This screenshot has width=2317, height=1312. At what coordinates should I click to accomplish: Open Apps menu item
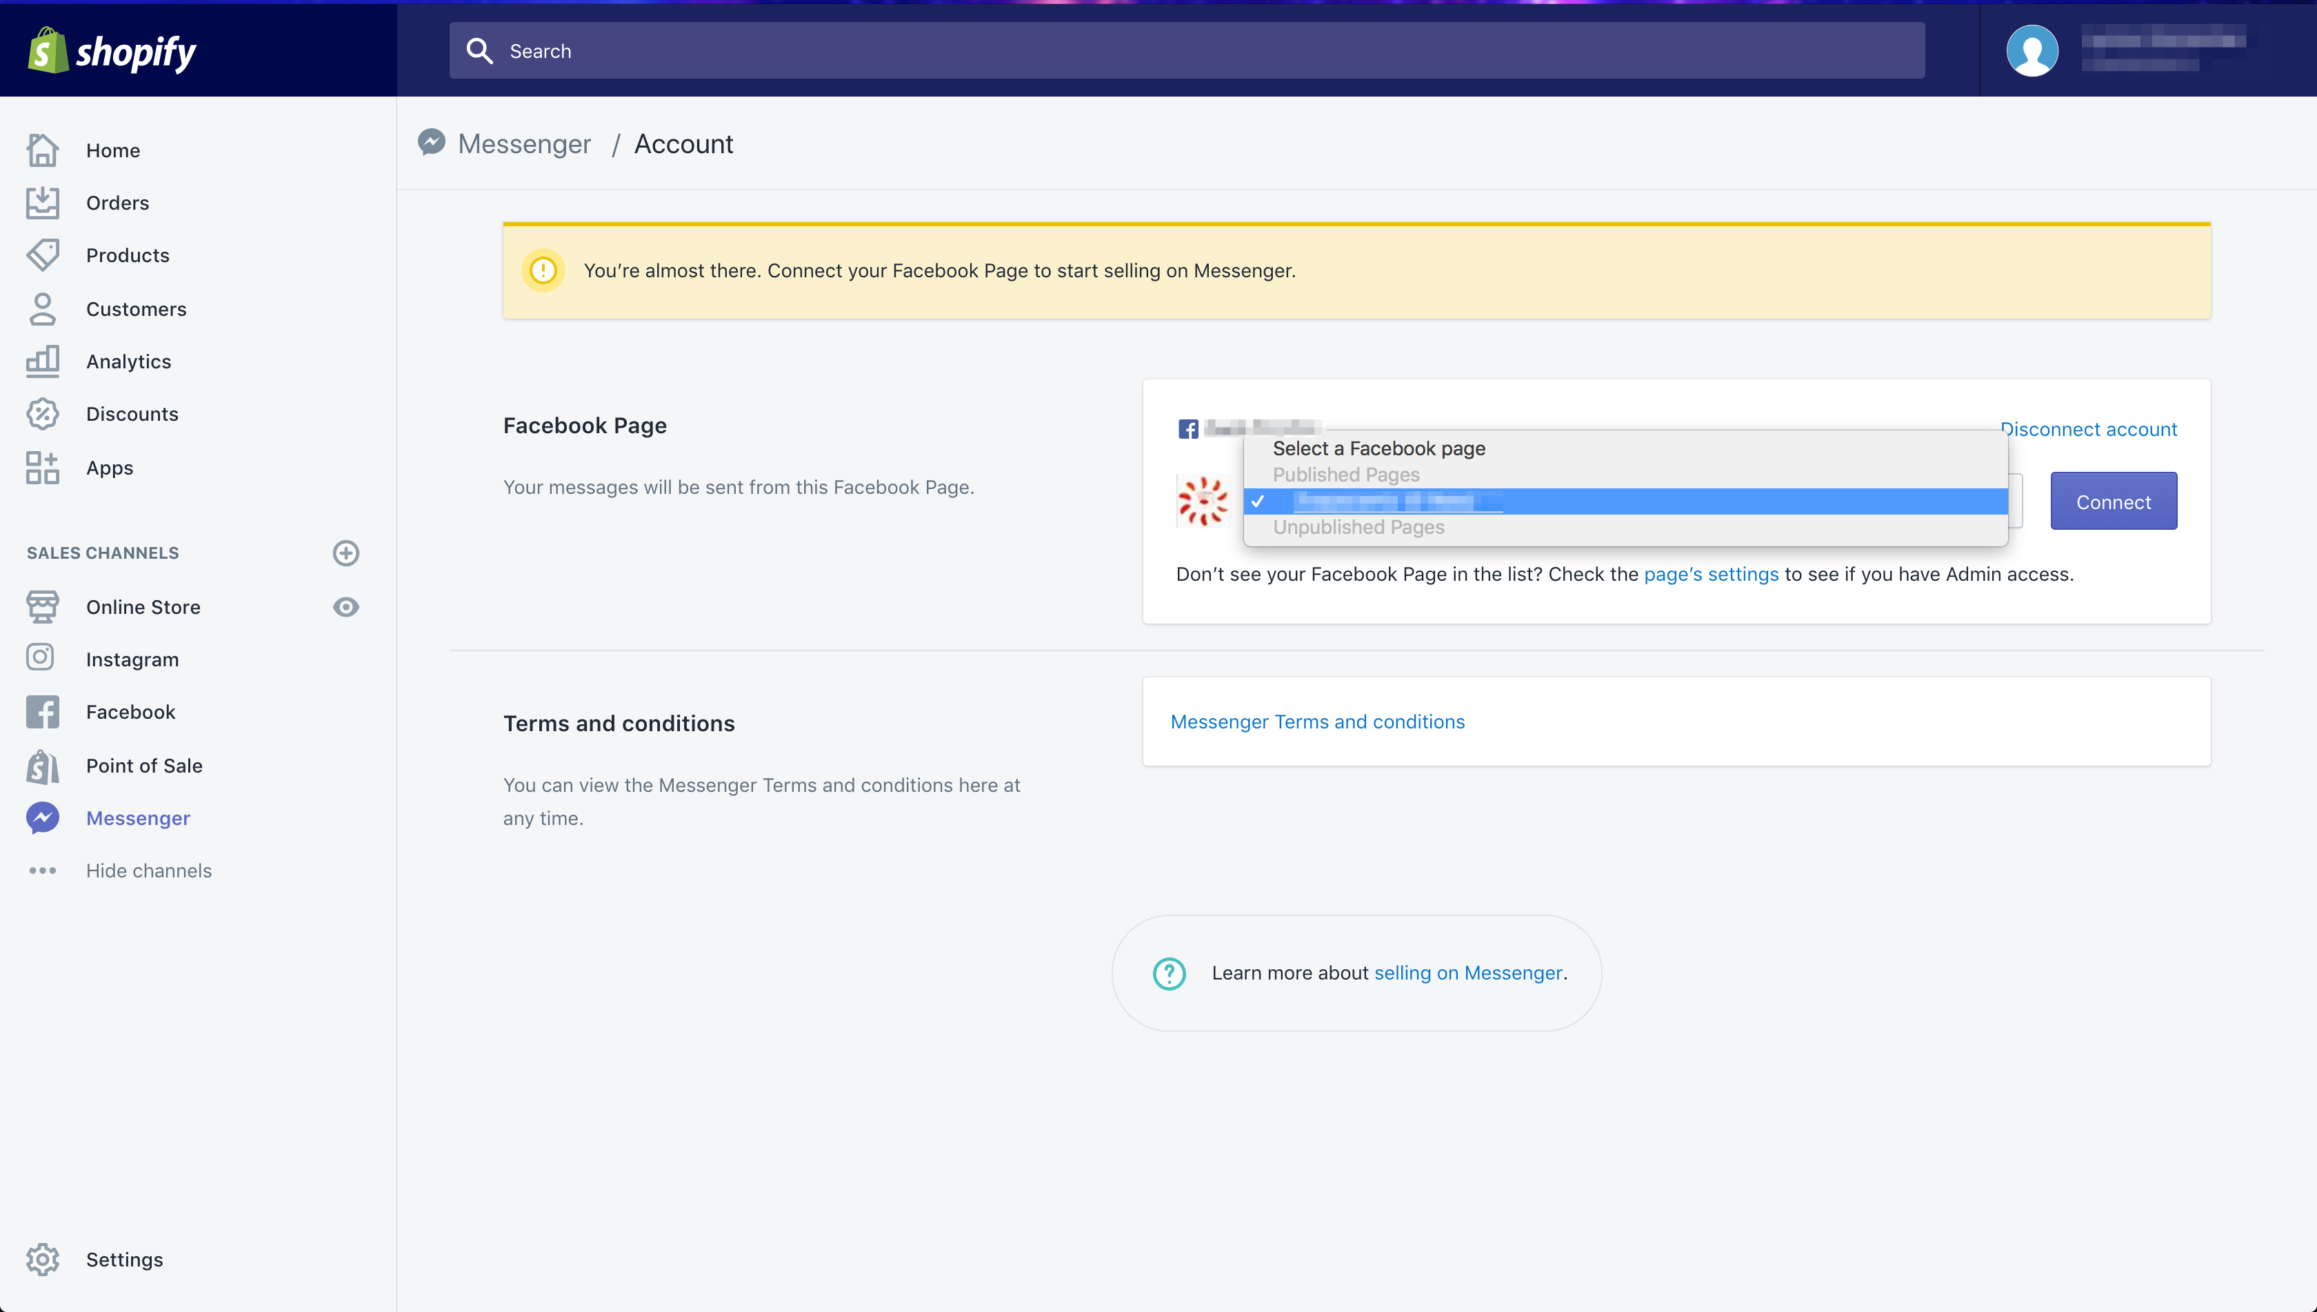pyautogui.click(x=110, y=468)
